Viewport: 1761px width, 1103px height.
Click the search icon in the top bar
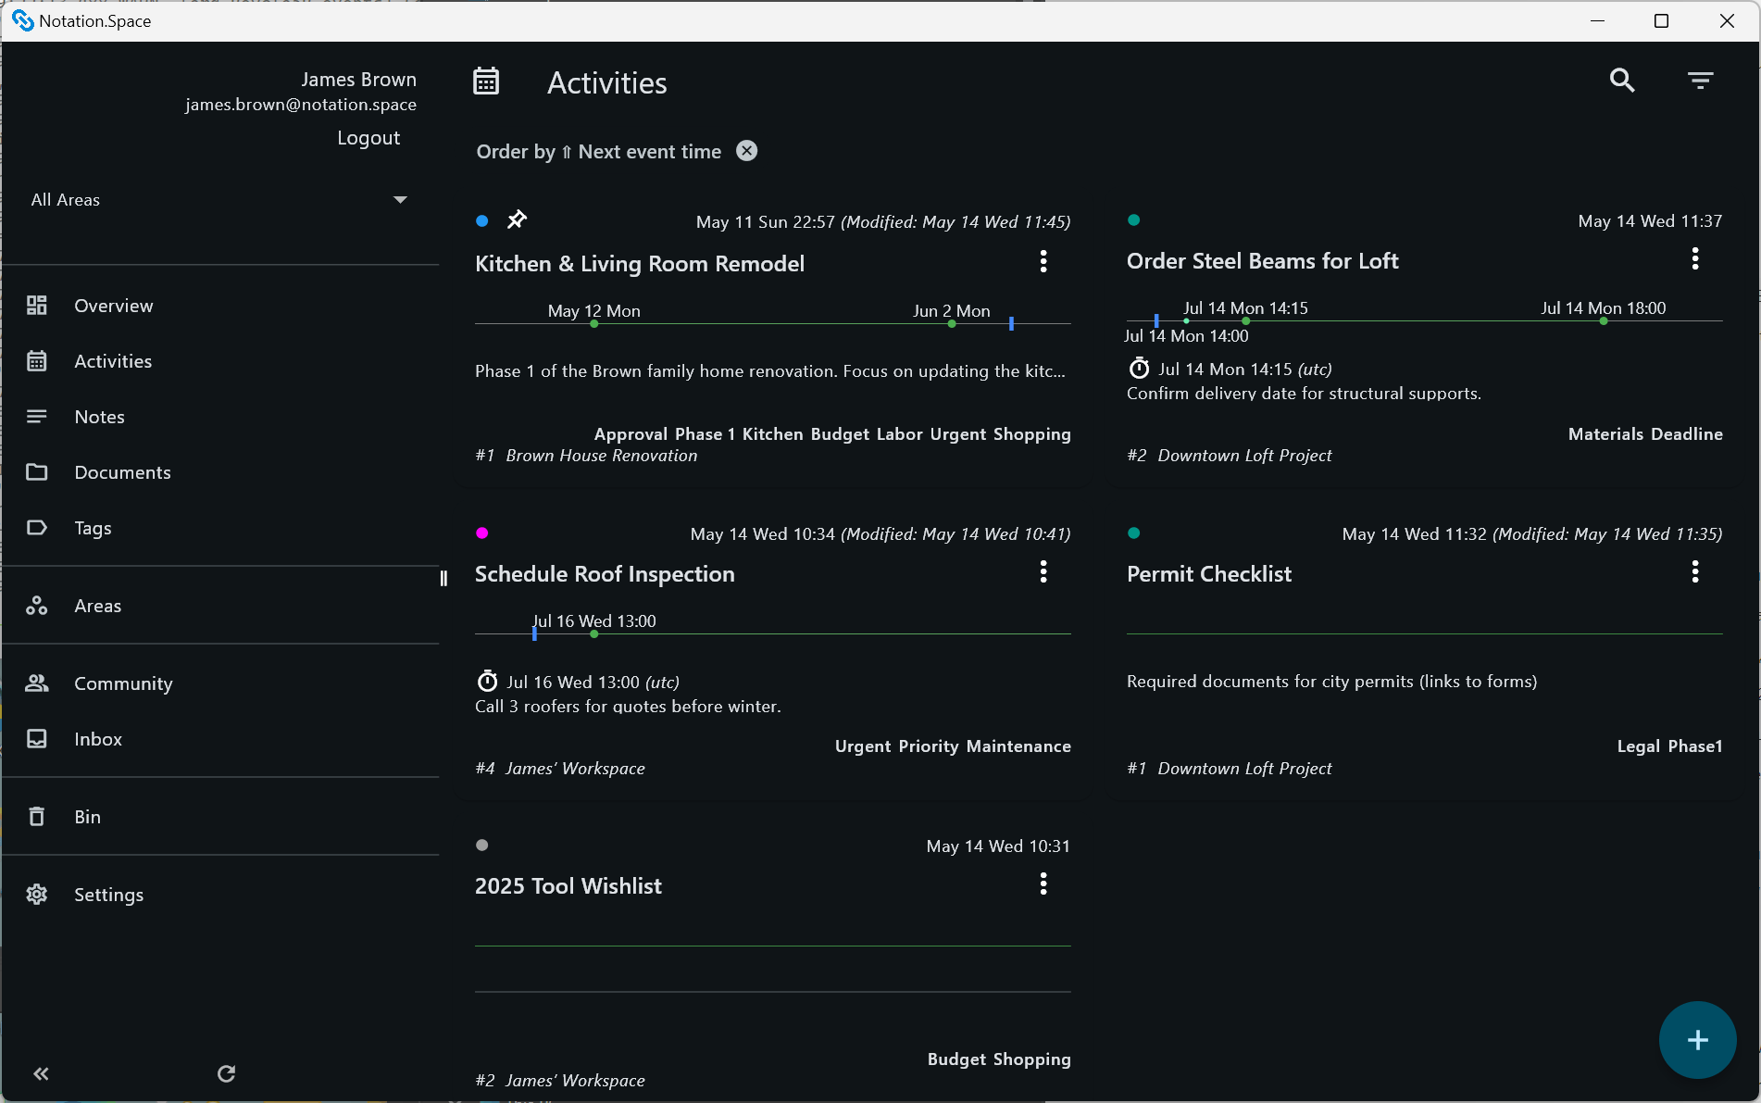(1622, 81)
